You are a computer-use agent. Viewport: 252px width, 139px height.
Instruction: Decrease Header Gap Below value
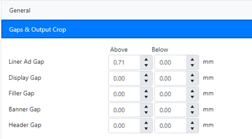[x=192, y=129]
